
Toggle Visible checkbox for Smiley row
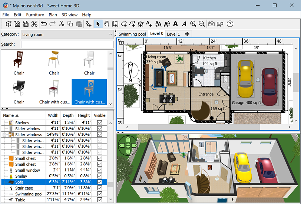(99, 176)
